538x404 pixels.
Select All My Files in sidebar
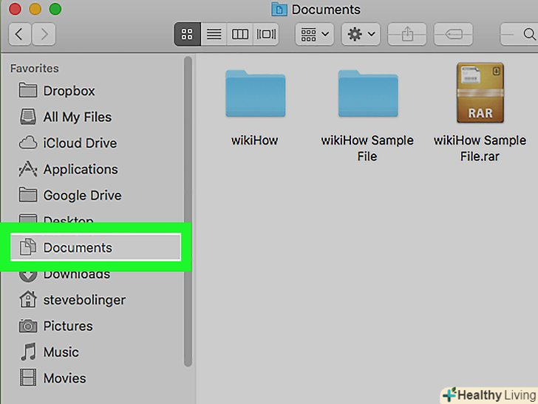pyautogui.click(x=77, y=117)
